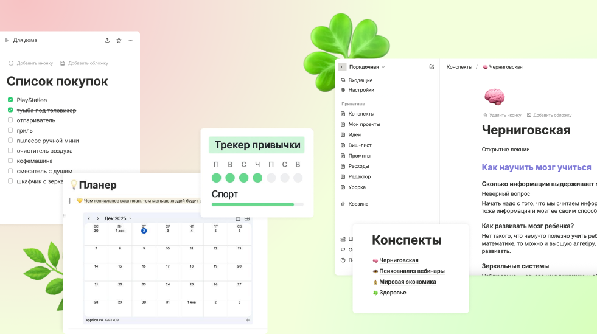Open the Порядочная workspace dropdown
Image resolution: width=597 pixels, height=334 pixels.
[x=367, y=67]
